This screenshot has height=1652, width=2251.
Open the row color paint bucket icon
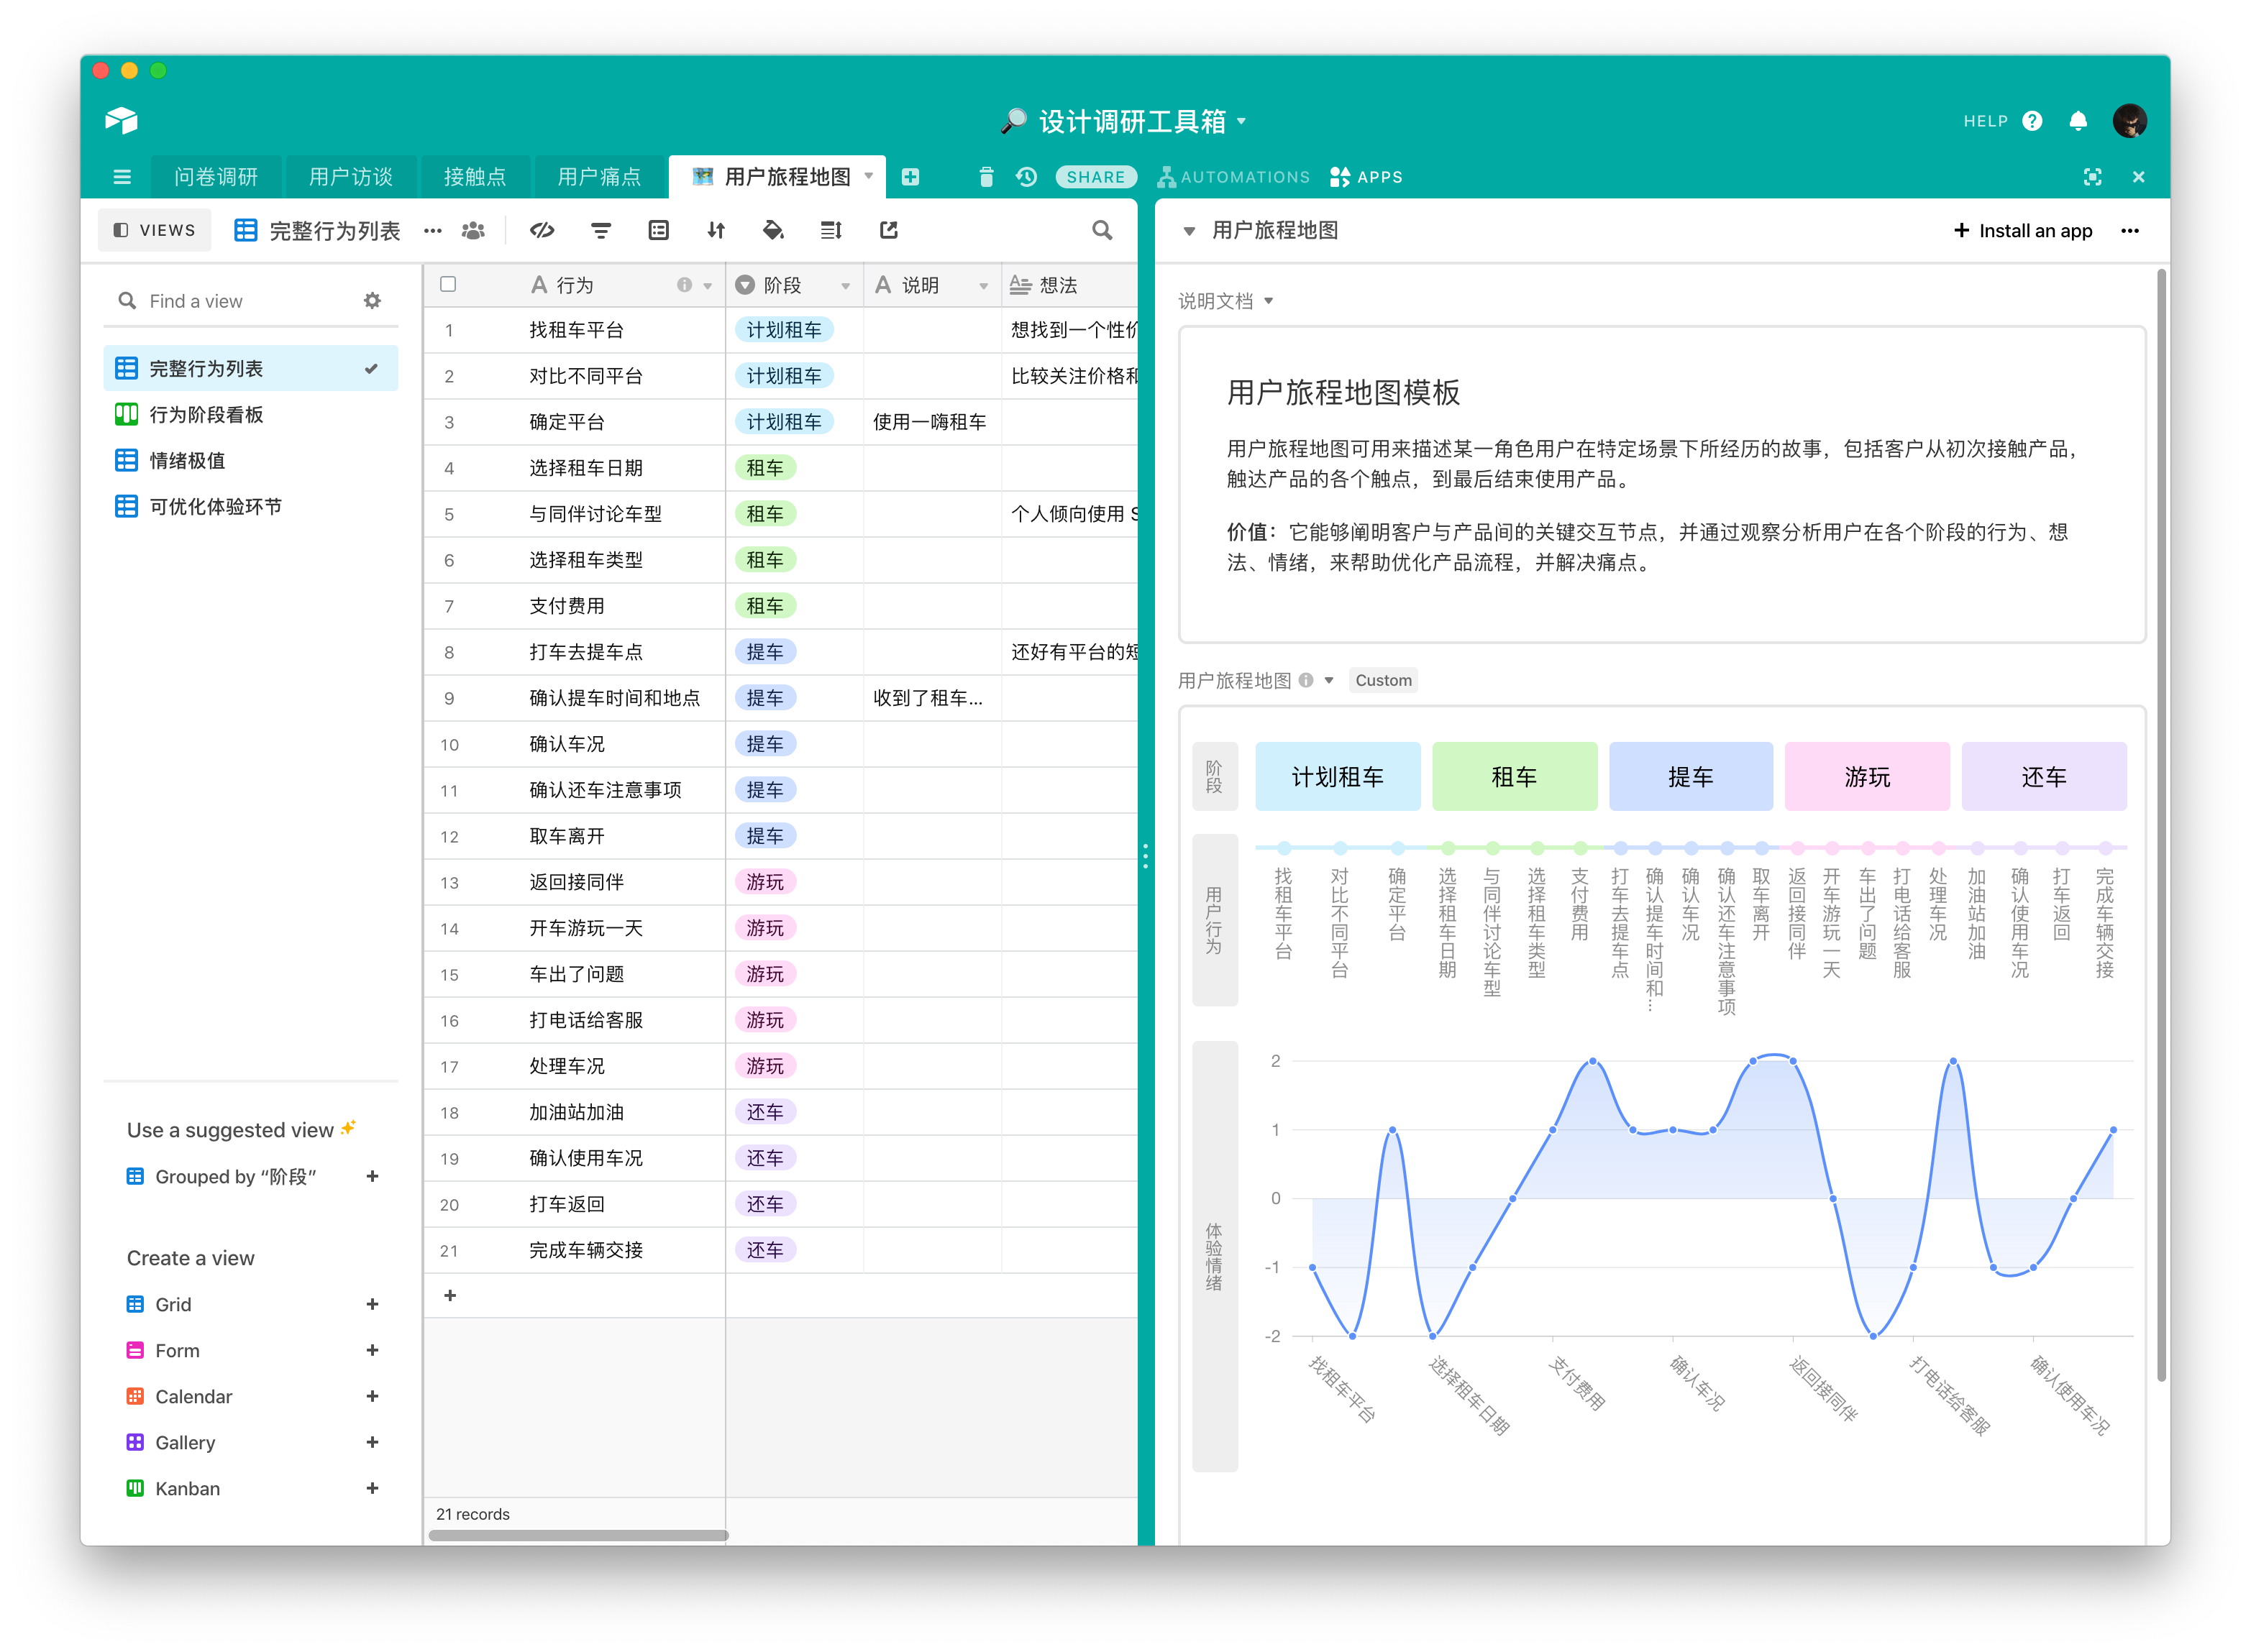point(772,230)
